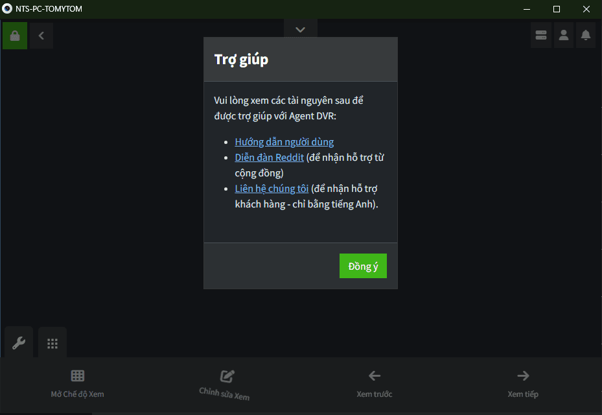Minimize the NTS-PC-TOMYTOM window
Screen dimensions: 602x415
tap(527, 9)
